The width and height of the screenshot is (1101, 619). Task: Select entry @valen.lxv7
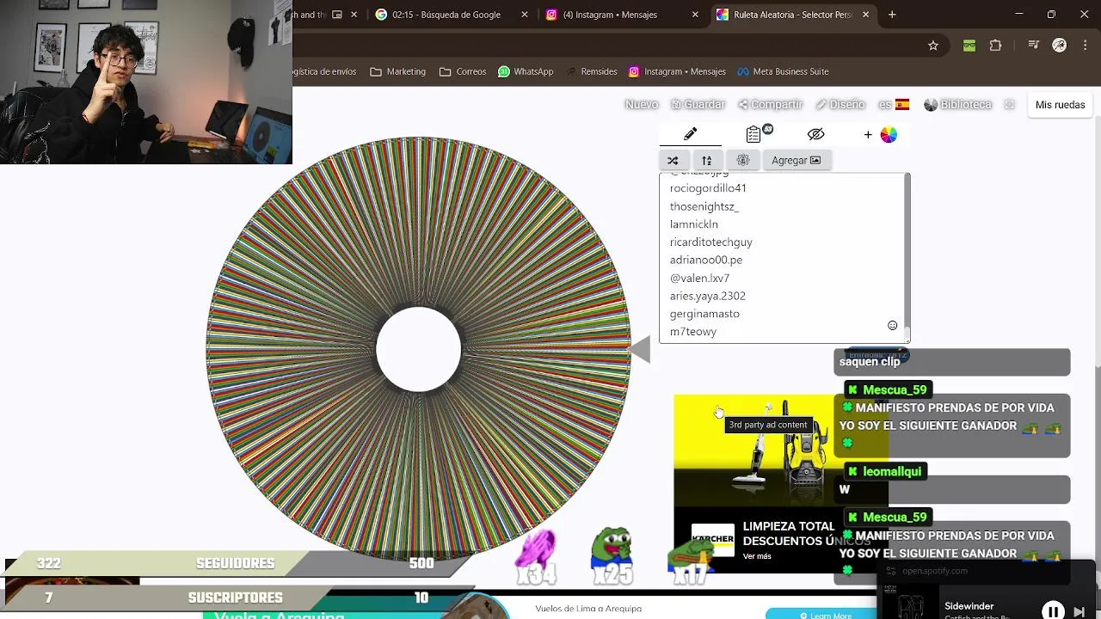point(699,278)
